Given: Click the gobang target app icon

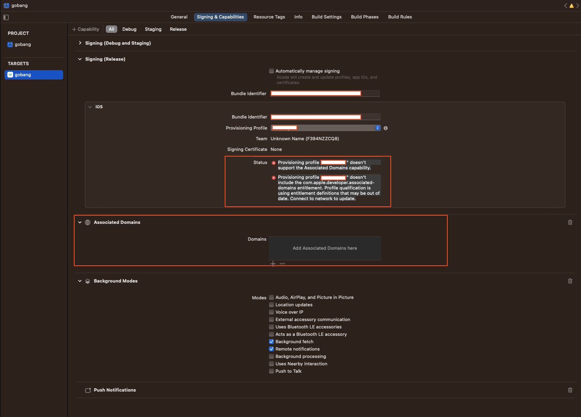Looking at the screenshot, I should point(10,75).
